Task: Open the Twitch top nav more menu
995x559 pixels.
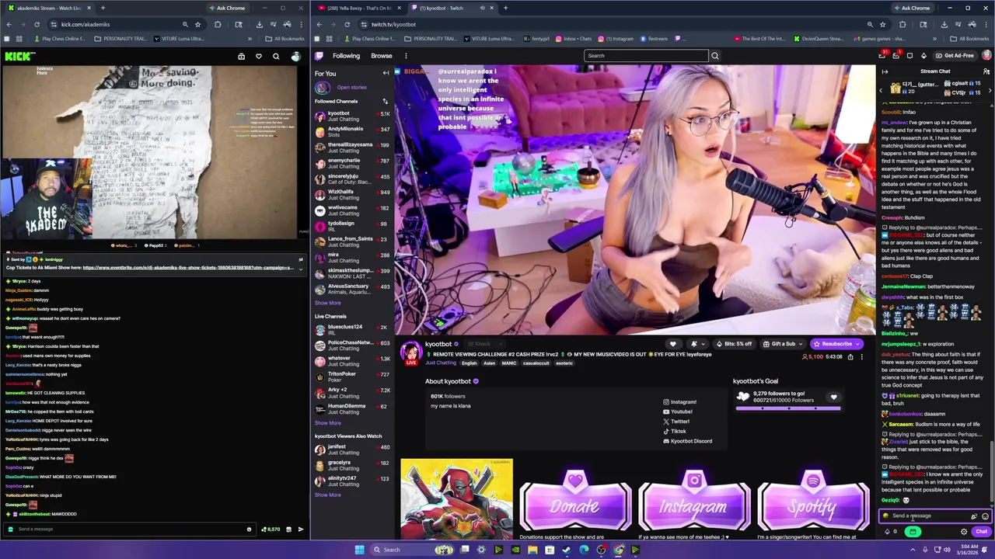Action: click(406, 56)
